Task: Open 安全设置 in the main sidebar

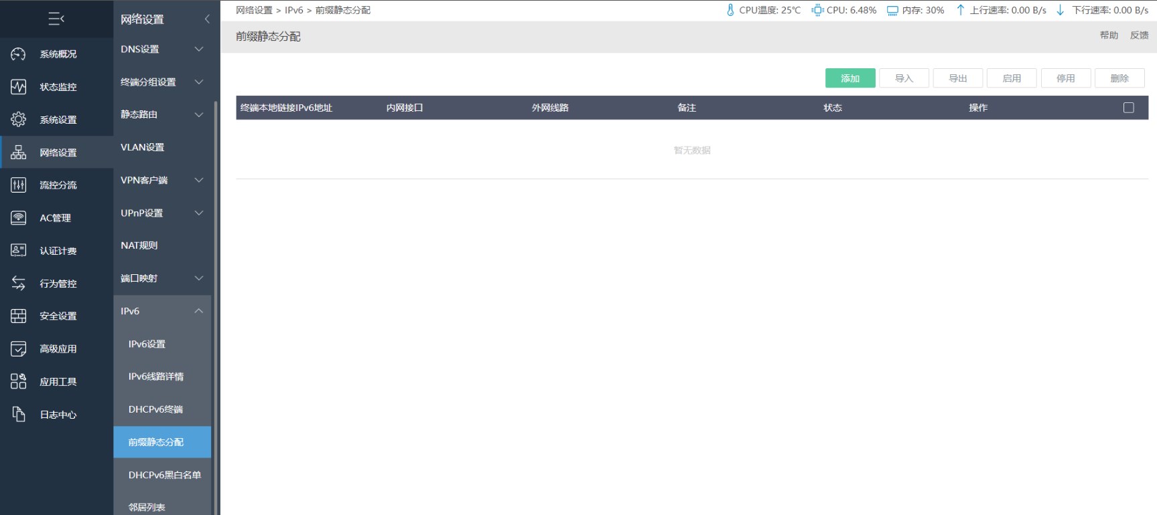Action: tap(57, 316)
